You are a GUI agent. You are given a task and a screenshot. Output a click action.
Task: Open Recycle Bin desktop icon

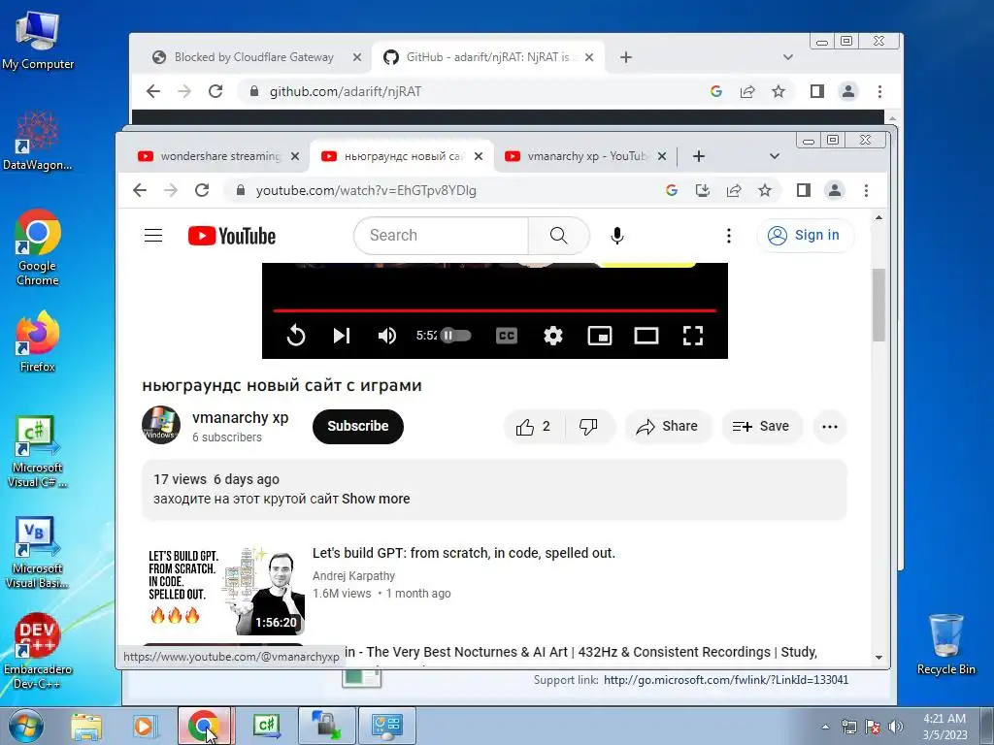945,644
